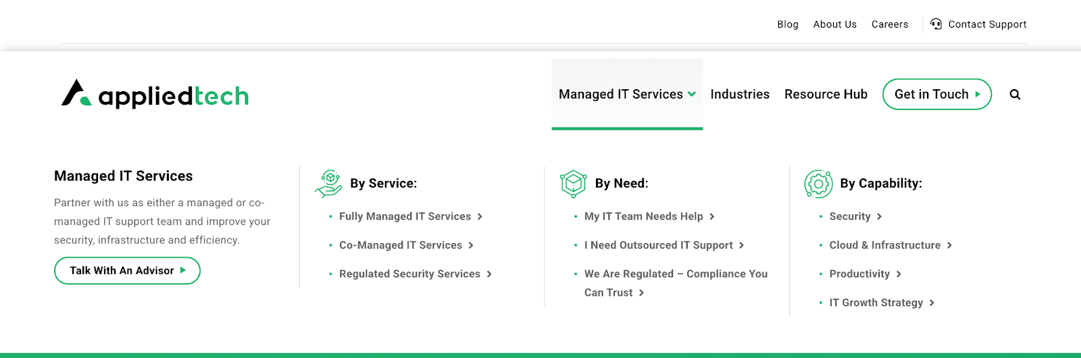Click Talk With An Advisor button
This screenshot has width=1081, height=358.
pos(127,270)
